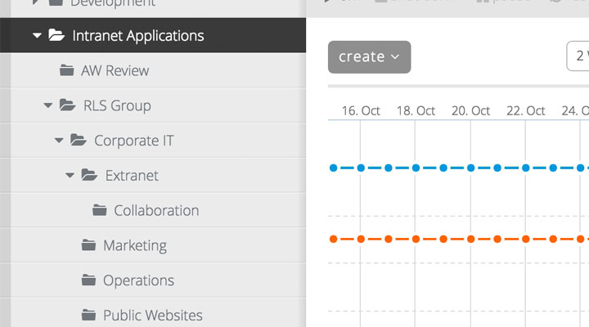Open the time range selector box
The width and height of the screenshot is (589, 327).
[578, 56]
